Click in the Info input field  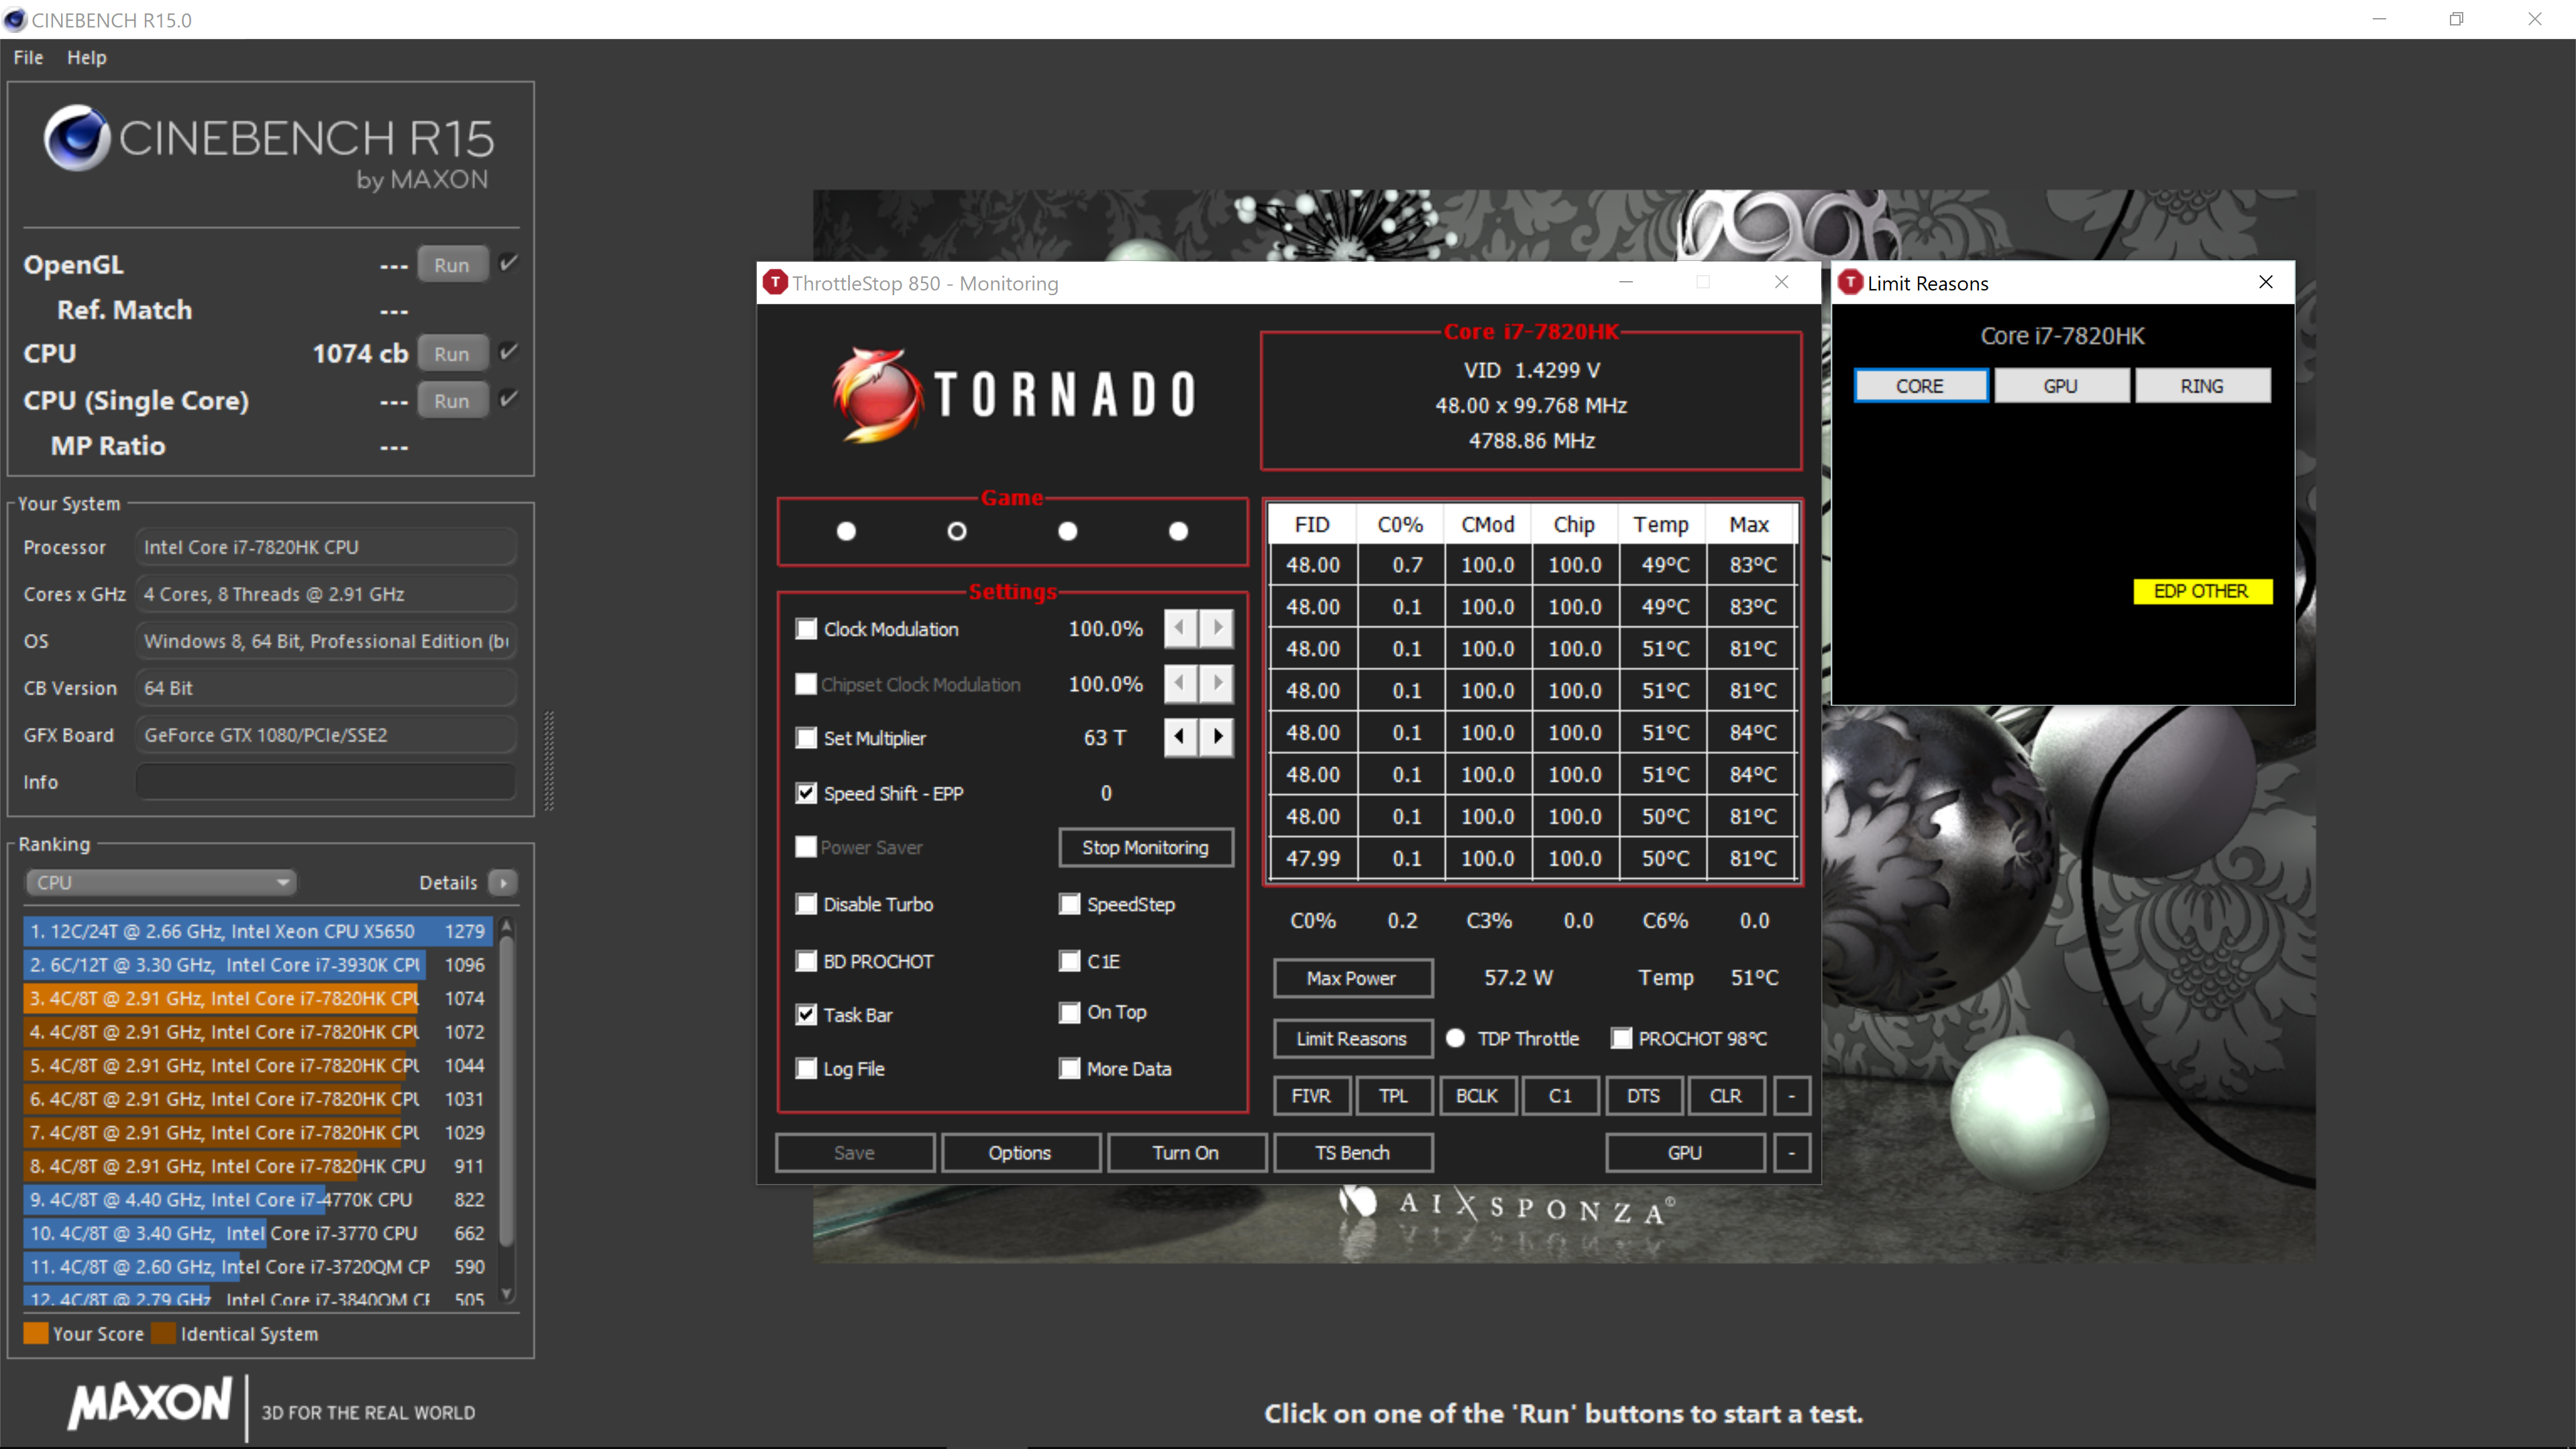click(326, 782)
